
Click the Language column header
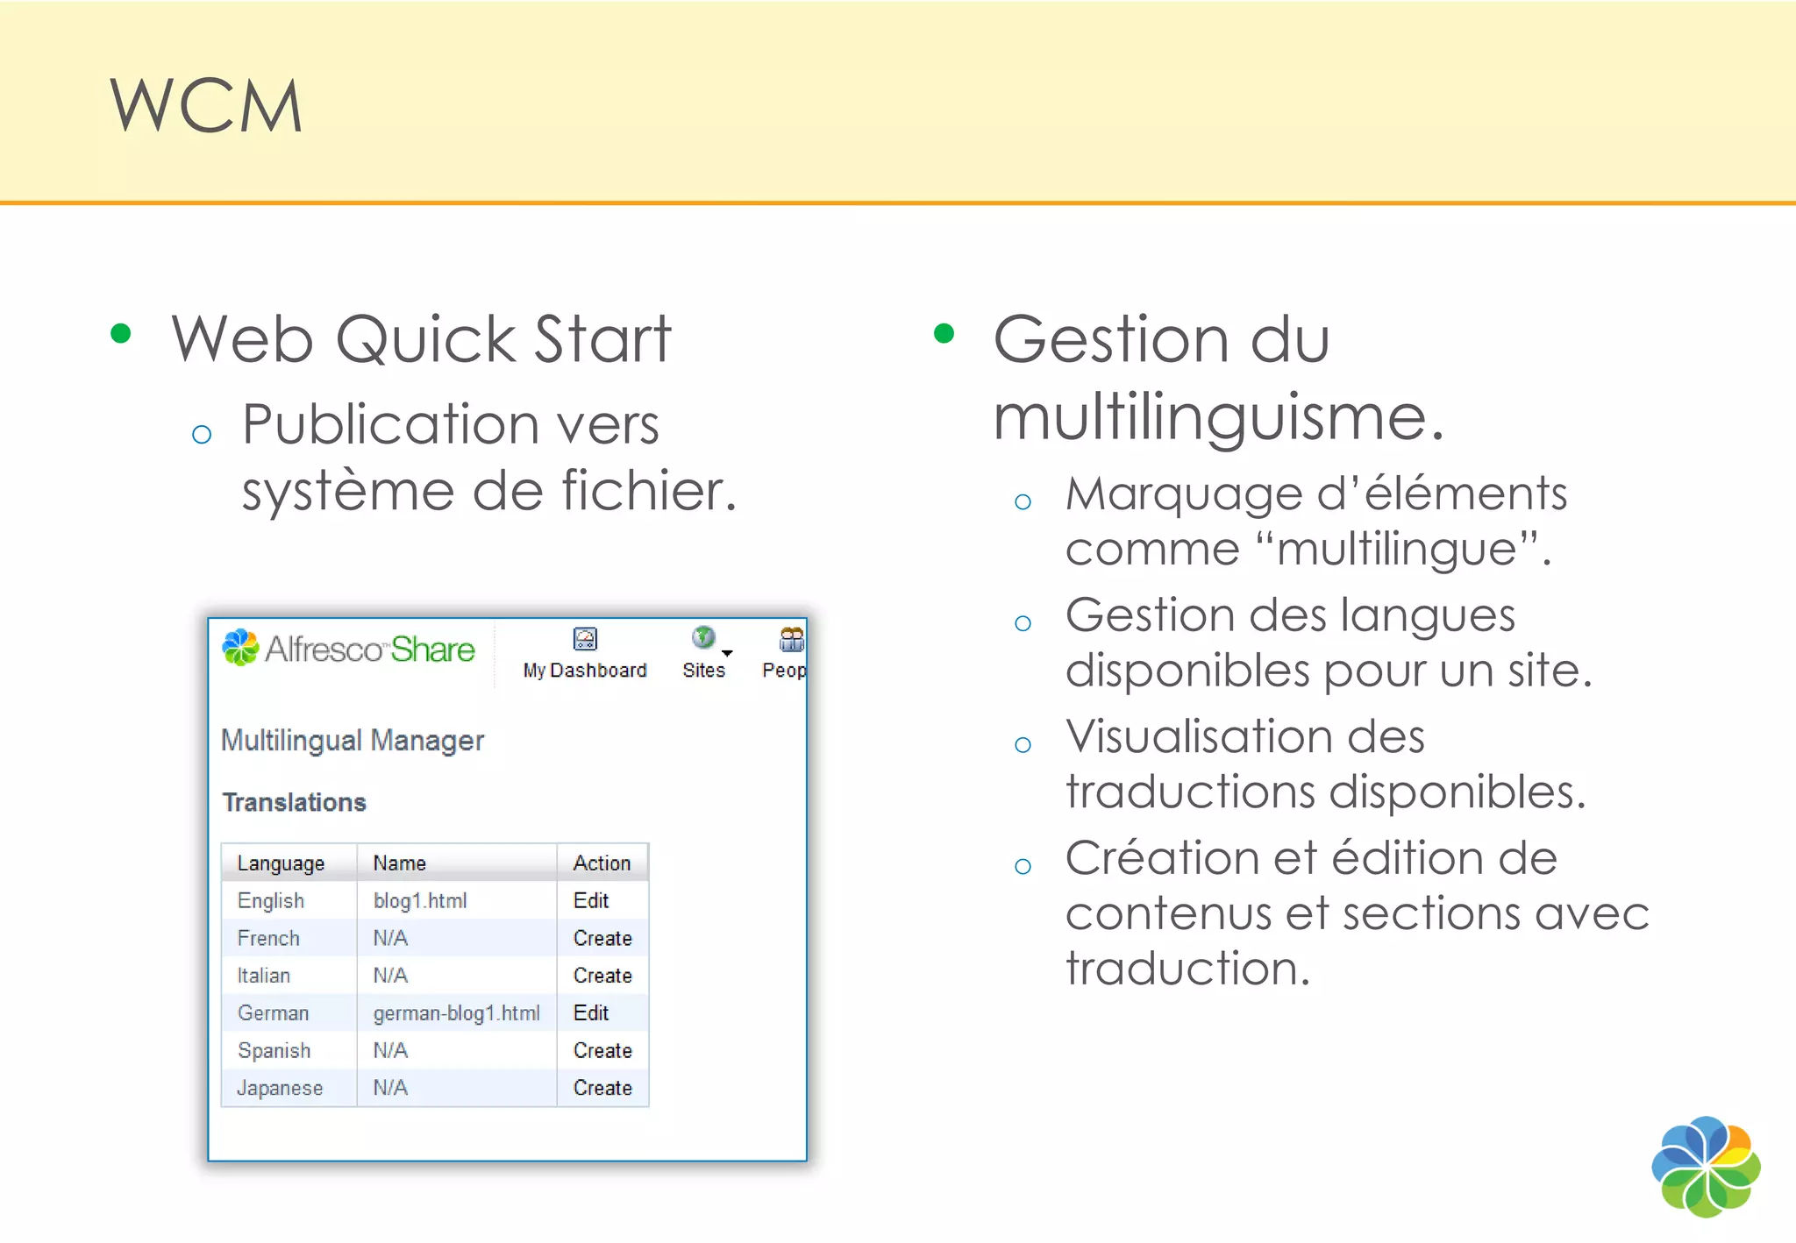(x=289, y=863)
